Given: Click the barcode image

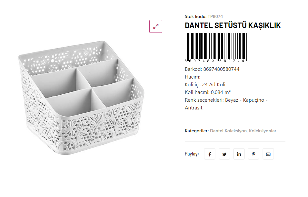Looking at the screenshot, I should tap(217, 47).
